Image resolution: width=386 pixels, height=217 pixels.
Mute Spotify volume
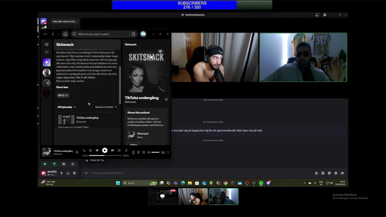(149, 153)
